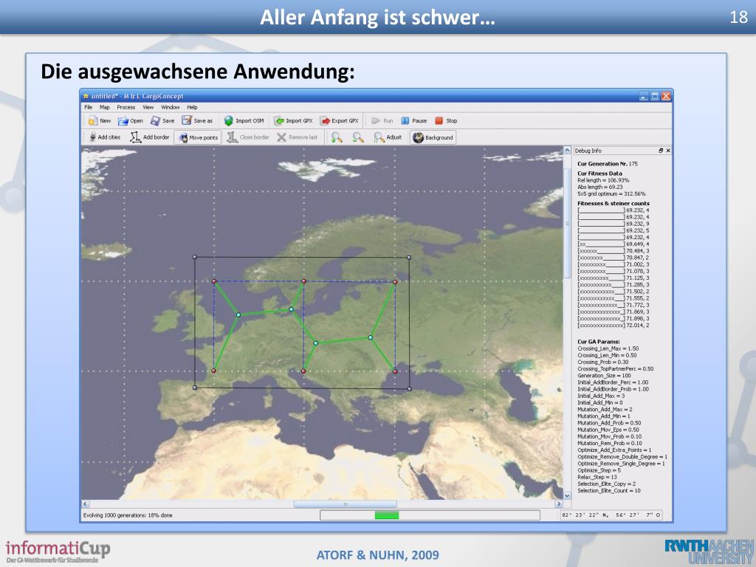Open the Map menu
Image resolution: width=756 pixels, height=567 pixels.
click(105, 107)
